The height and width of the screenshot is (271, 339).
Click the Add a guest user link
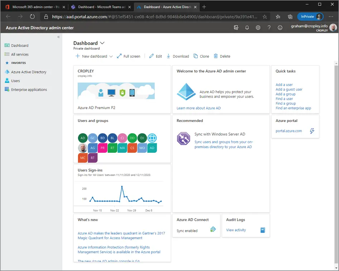point(289,89)
